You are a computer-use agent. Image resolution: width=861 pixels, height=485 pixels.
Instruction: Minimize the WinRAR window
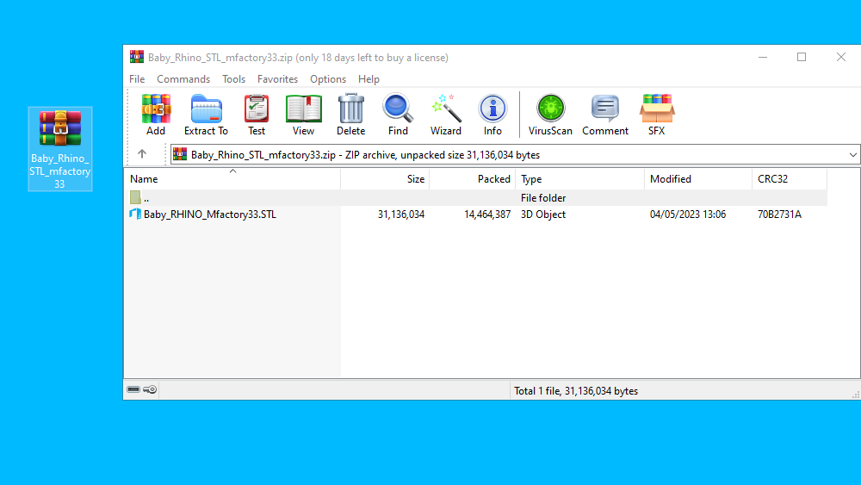[763, 57]
